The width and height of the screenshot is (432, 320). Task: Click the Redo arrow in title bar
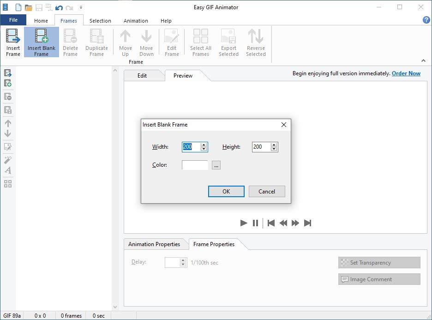[x=69, y=8]
